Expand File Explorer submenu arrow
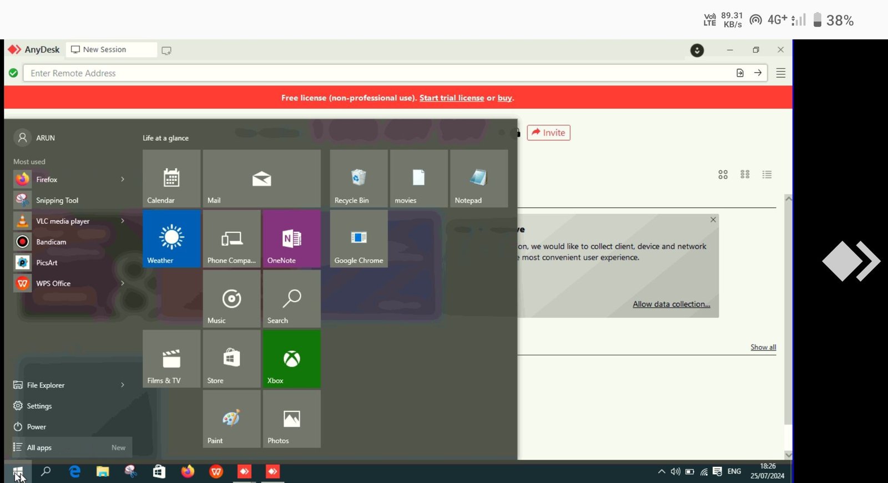 [x=123, y=385]
